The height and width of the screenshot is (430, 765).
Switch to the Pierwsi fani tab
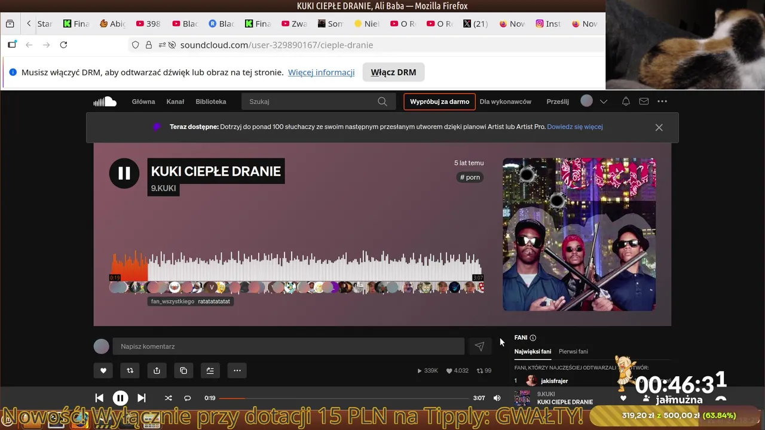pos(573,352)
